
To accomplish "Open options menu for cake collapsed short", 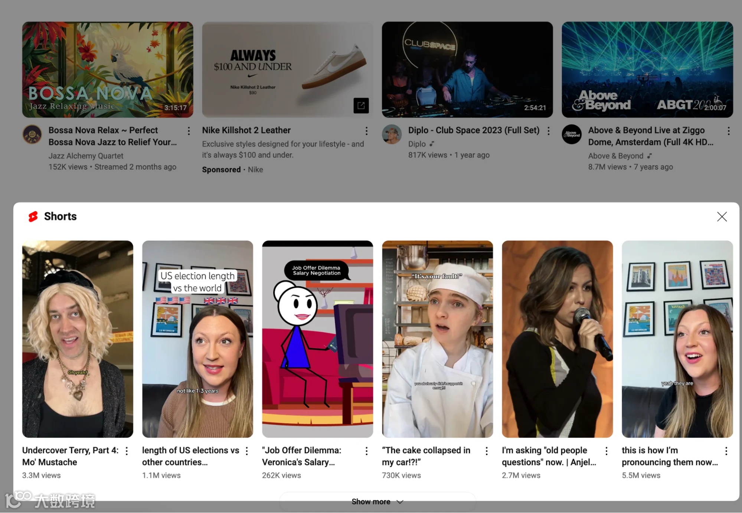I will (x=486, y=451).
